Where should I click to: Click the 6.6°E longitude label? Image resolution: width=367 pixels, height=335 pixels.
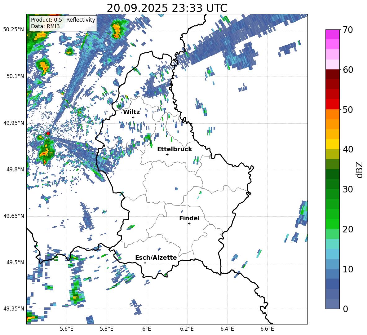[x=267, y=329]
